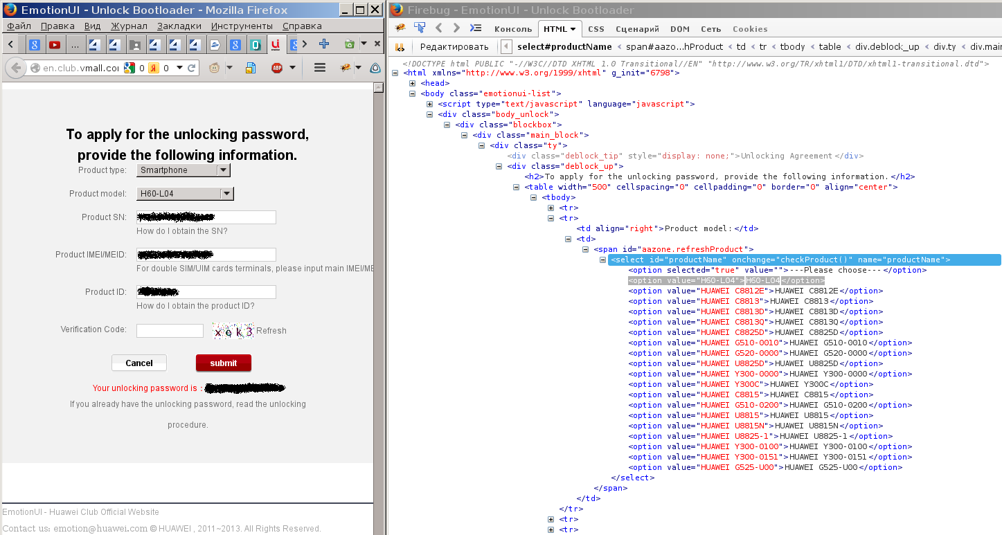Click the green recycle bin toolbar icon
1002x535 pixels.
[350, 44]
